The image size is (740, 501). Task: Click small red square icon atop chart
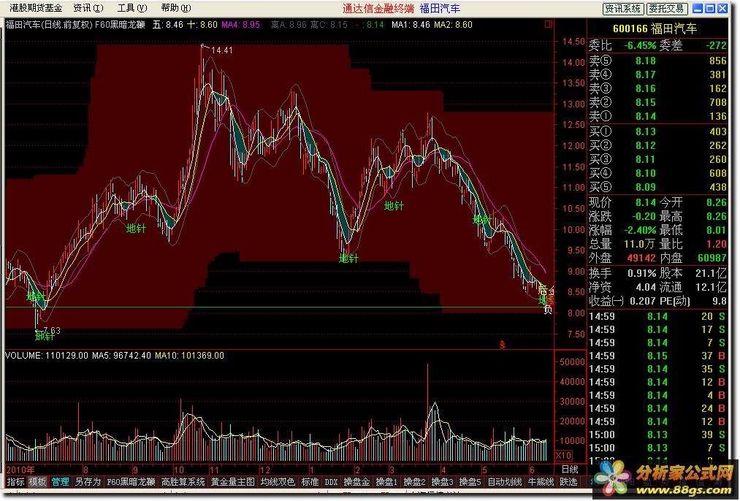(x=549, y=24)
